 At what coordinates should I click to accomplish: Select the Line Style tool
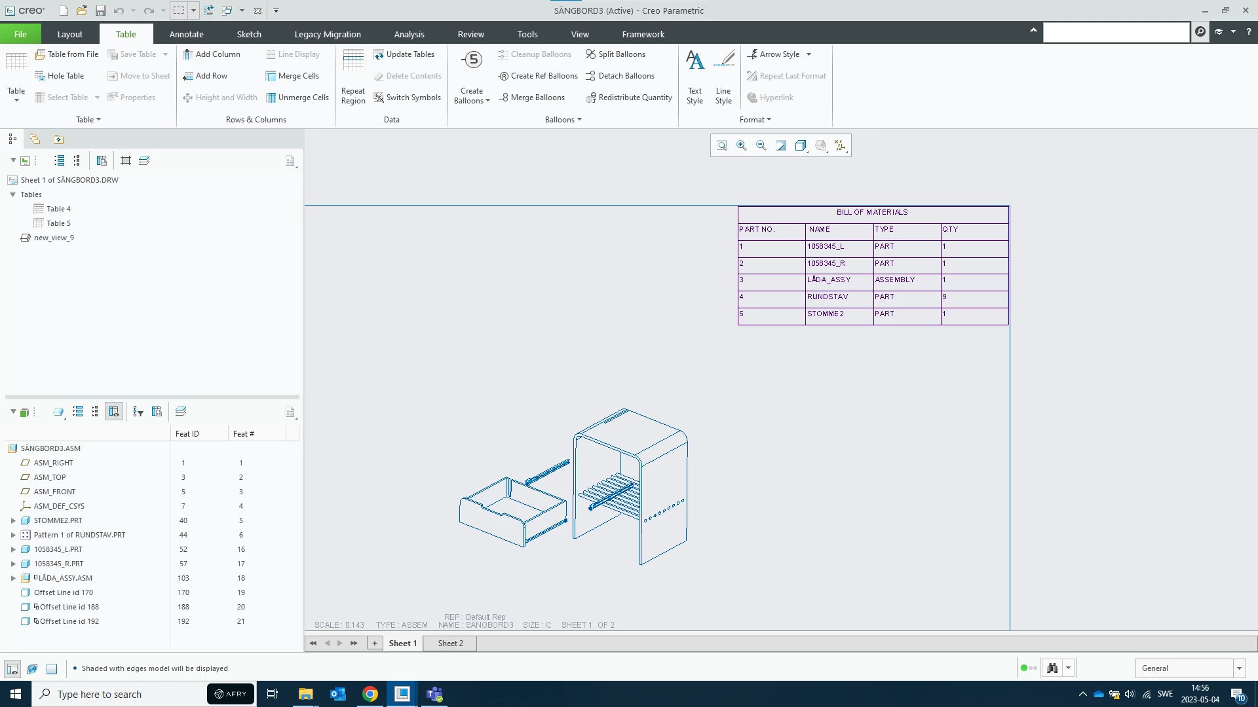coord(723,61)
